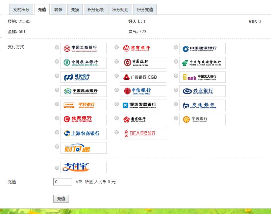The width and height of the screenshot is (271, 214).
Task: Open the 积分记录 tab
Action: point(96,10)
